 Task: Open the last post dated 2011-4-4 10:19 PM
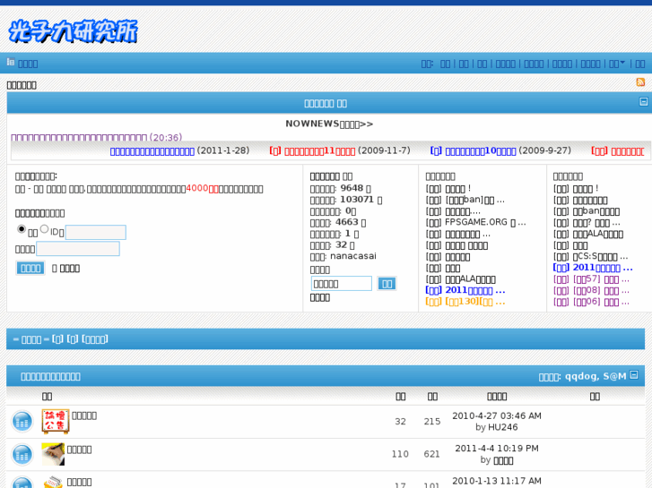497,449
